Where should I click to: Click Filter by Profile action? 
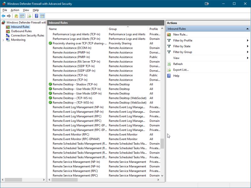183,40
